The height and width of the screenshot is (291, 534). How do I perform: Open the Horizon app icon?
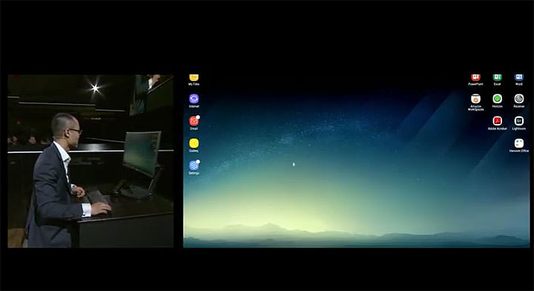[x=497, y=99]
